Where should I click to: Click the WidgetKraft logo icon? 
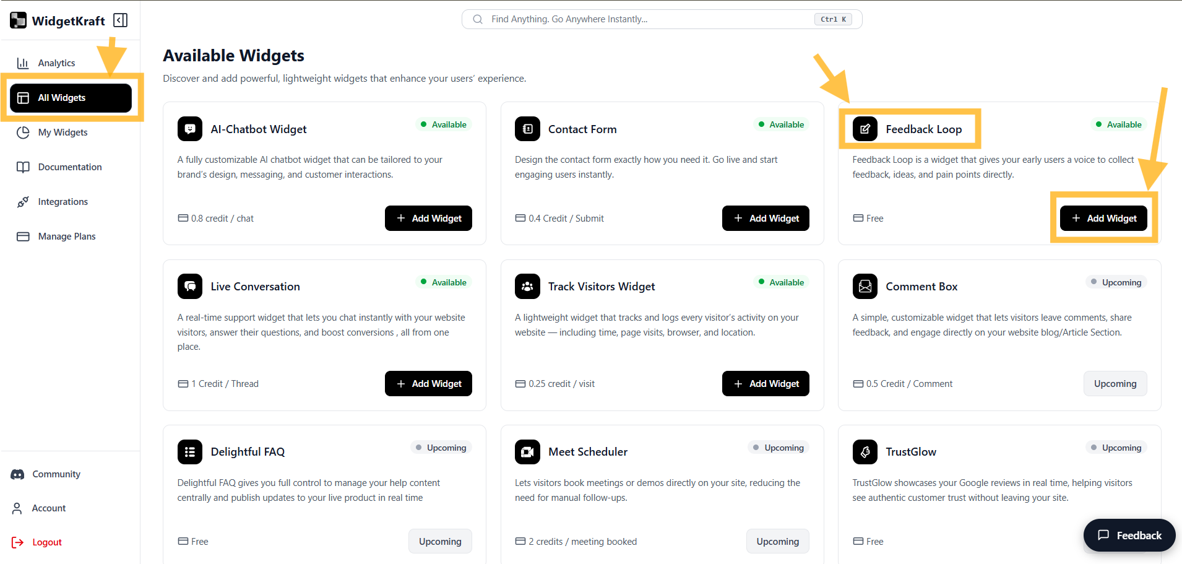coord(18,19)
